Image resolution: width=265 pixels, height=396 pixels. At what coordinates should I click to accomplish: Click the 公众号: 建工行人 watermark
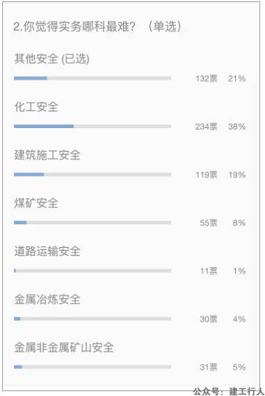[229, 391]
